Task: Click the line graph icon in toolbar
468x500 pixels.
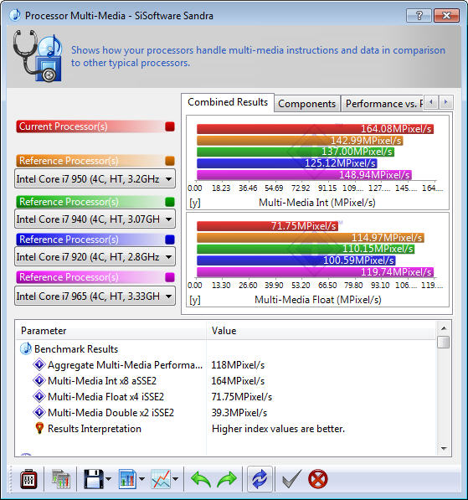Action: 161,479
